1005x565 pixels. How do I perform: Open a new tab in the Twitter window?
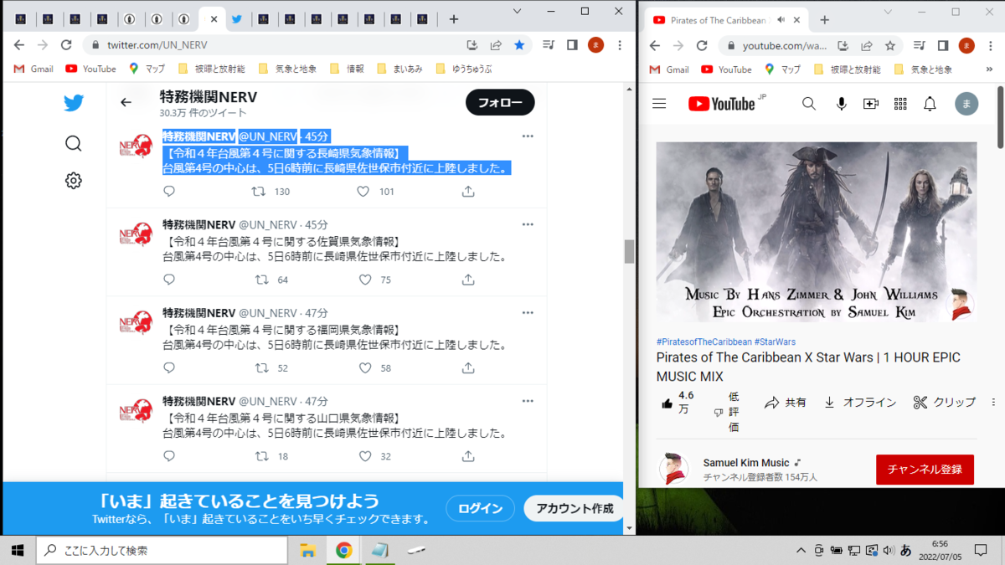point(453,19)
